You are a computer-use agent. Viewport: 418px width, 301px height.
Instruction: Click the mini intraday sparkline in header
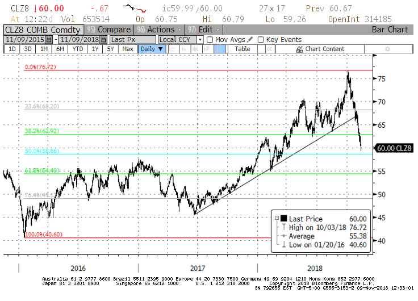click(135, 9)
